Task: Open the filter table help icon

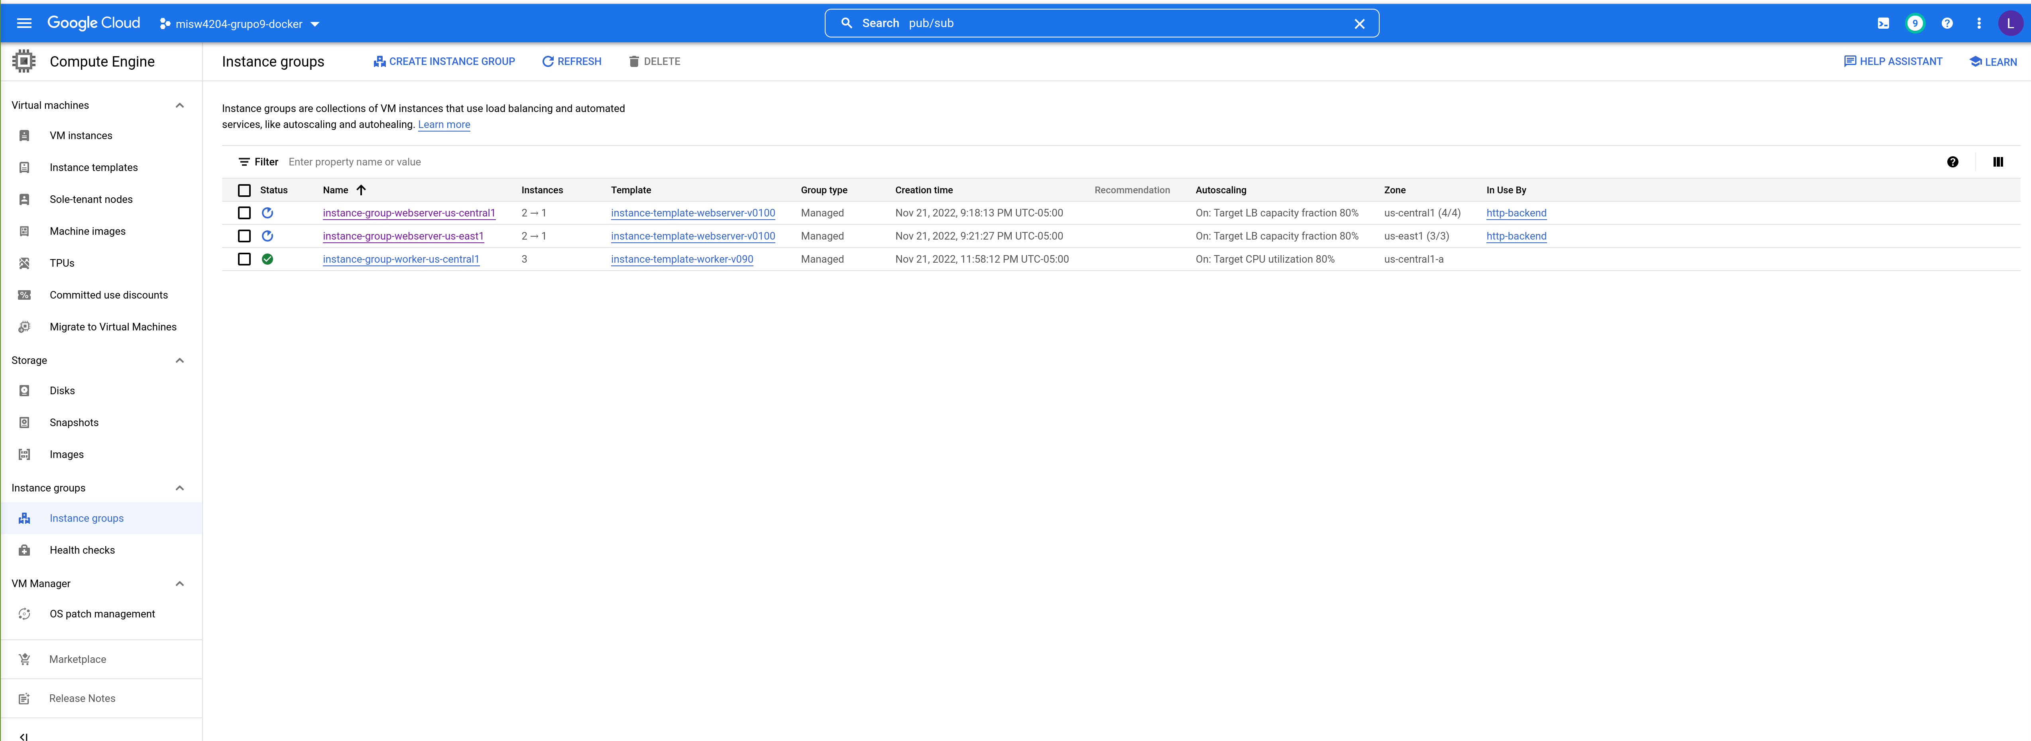Action: [1953, 161]
